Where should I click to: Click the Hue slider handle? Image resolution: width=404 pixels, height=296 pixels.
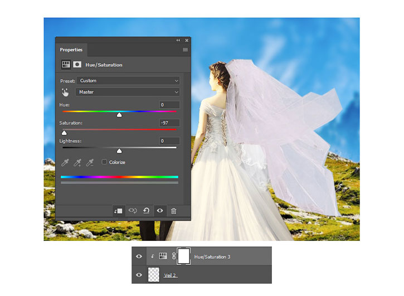(119, 115)
